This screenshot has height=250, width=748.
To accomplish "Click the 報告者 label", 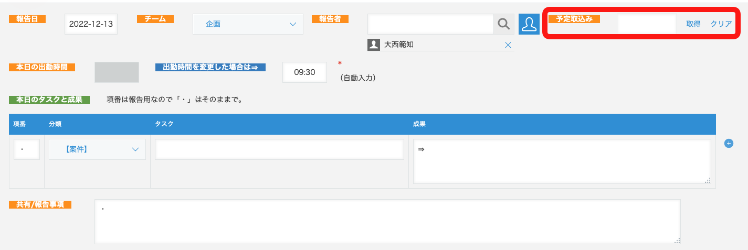I will [x=330, y=19].
